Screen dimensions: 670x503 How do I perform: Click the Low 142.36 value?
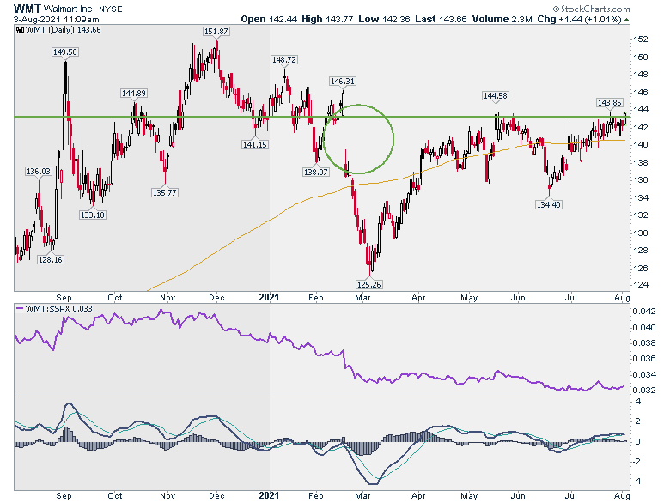[384, 19]
